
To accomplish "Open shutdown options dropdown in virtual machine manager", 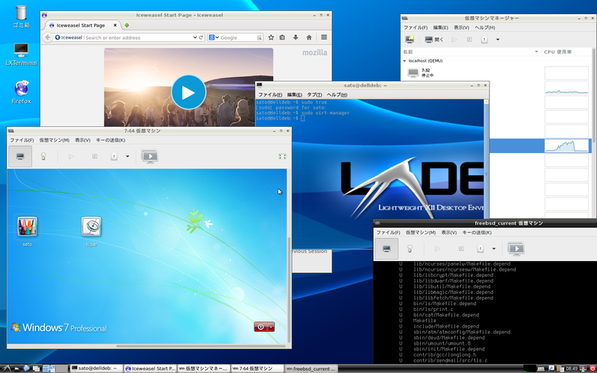I will click(497, 40).
